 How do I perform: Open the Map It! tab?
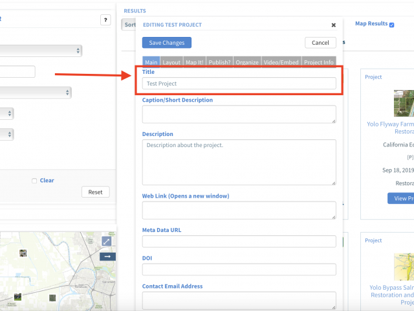195,62
